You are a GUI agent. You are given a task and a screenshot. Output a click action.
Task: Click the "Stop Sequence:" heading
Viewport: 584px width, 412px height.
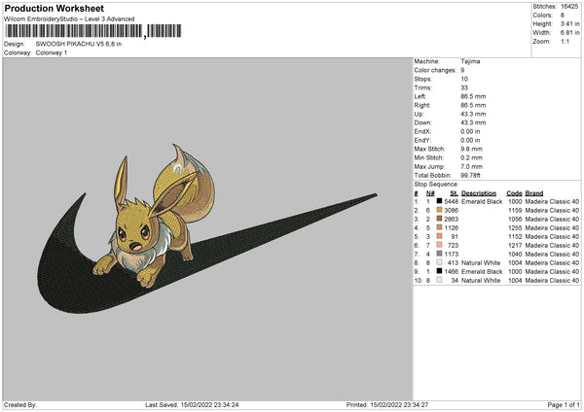pyautogui.click(x=436, y=185)
